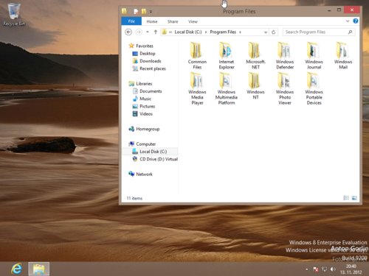Image resolution: width=369 pixels, height=276 pixels.
Task: Open Customize Quick Access Toolbar dropdown
Action: (x=151, y=12)
